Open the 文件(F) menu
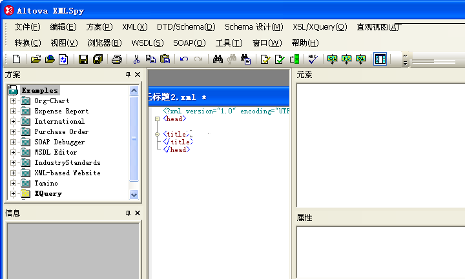Image resolution: width=465 pixels, height=279 pixels. pyautogui.click(x=27, y=27)
